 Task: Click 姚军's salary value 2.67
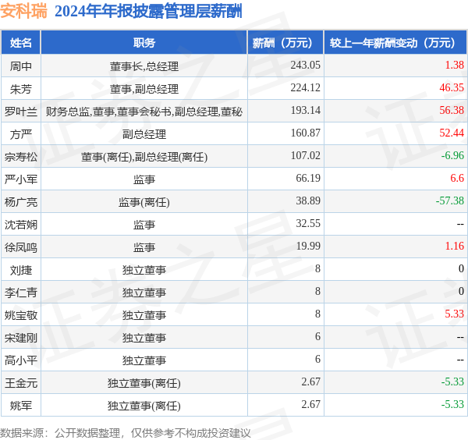(x=310, y=404)
